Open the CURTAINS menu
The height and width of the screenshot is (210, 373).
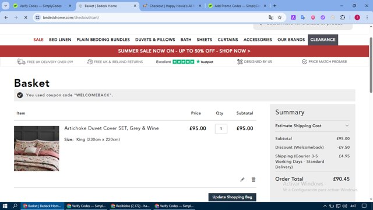228,40
